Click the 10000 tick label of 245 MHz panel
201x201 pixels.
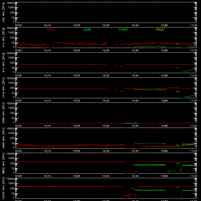pos(11,3)
